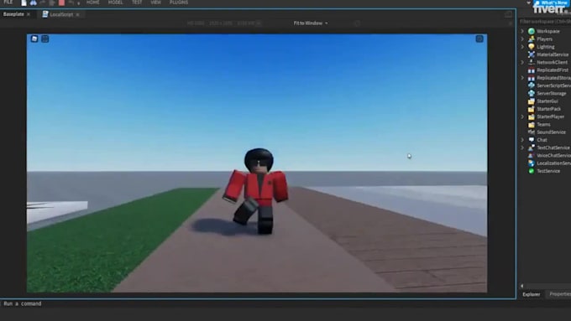Click the Players service icon

point(532,39)
